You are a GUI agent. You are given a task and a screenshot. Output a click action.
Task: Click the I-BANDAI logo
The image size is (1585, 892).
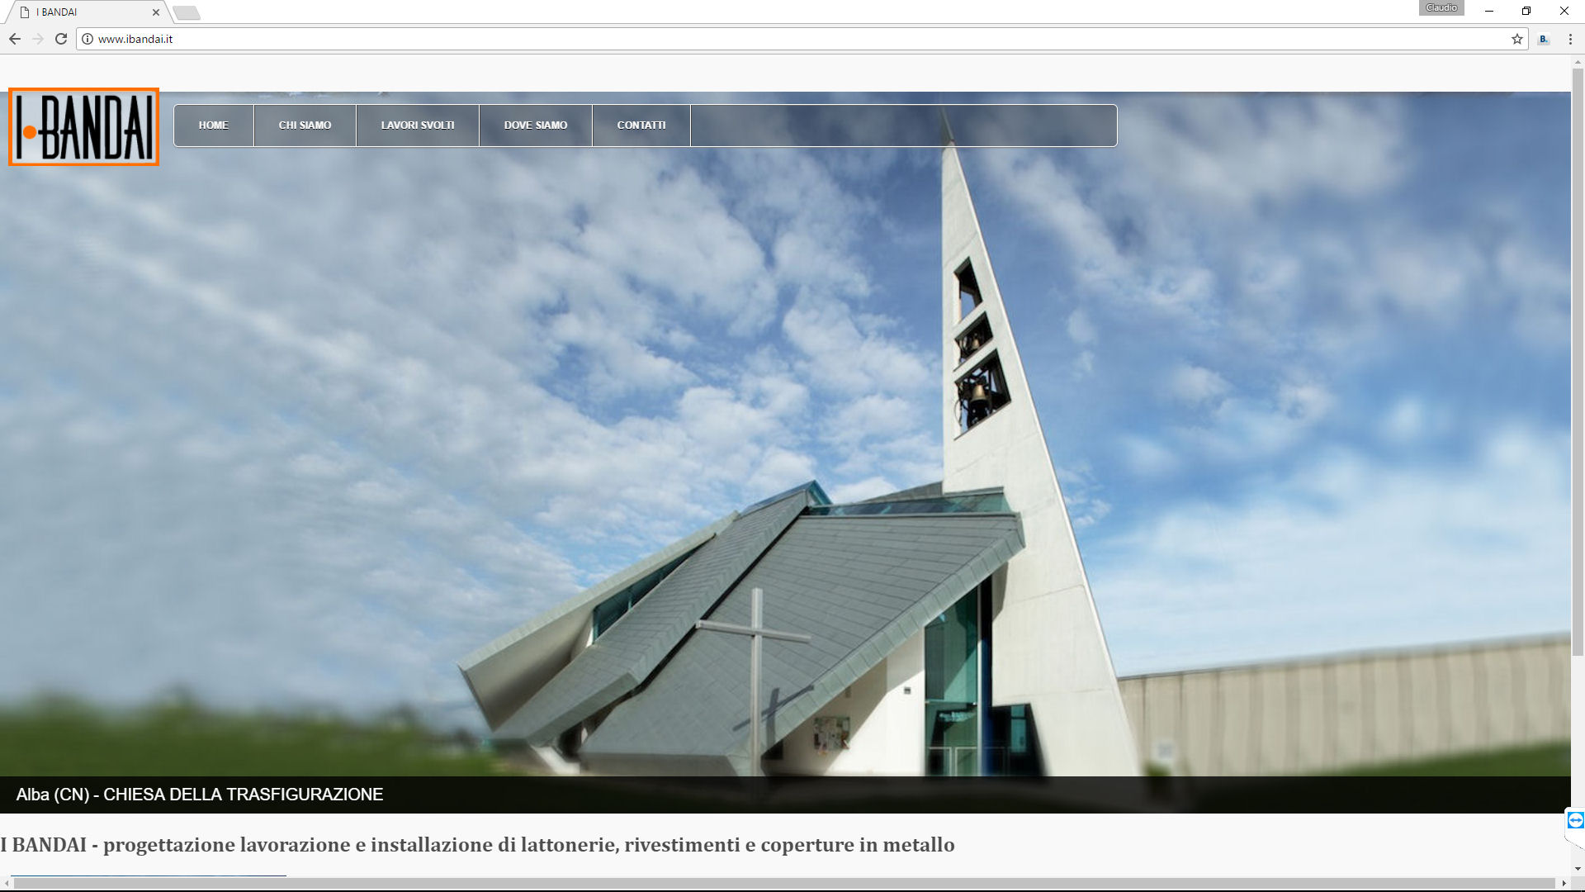click(83, 126)
